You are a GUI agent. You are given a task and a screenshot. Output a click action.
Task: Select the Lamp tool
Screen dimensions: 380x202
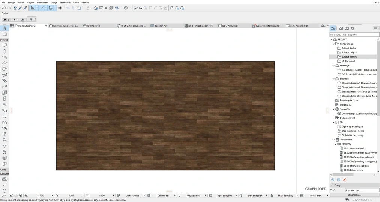pos(5,146)
